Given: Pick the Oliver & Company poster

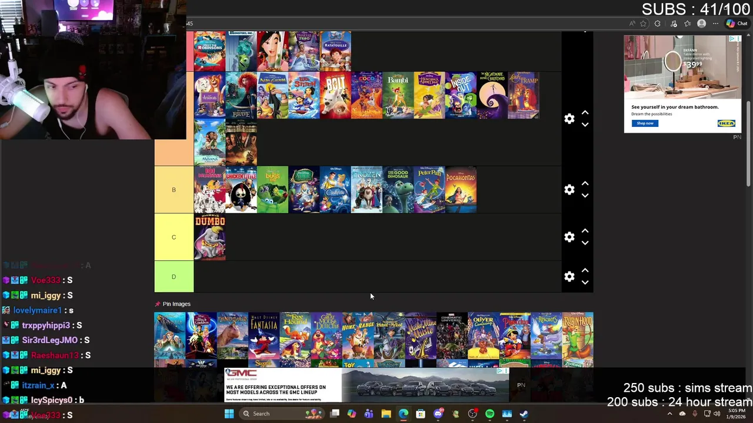Looking at the screenshot, I should 484,335.
